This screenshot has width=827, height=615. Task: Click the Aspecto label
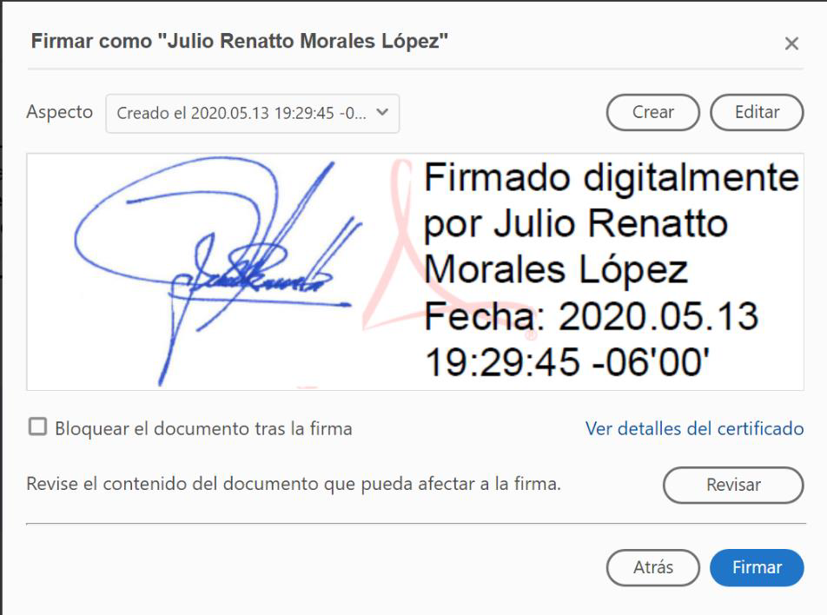[60, 112]
